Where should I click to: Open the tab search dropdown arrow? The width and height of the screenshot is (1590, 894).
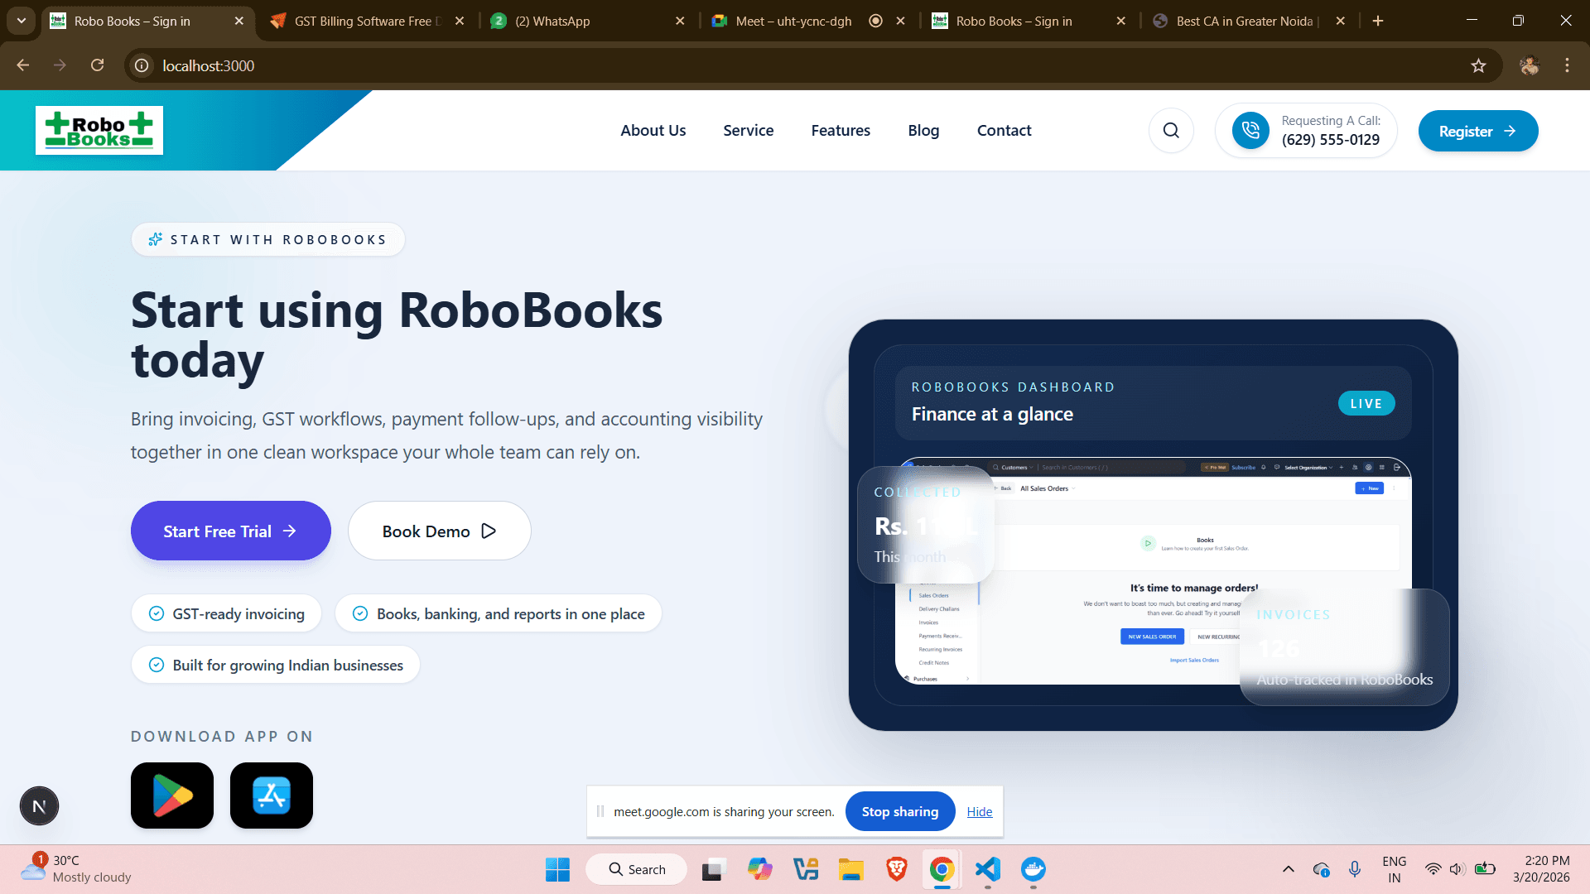pyautogui.click(x=22, y=21)
